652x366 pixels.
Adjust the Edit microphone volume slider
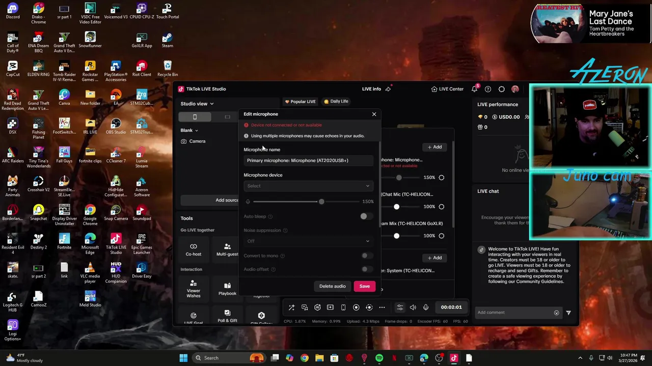[x=321, y=202]
